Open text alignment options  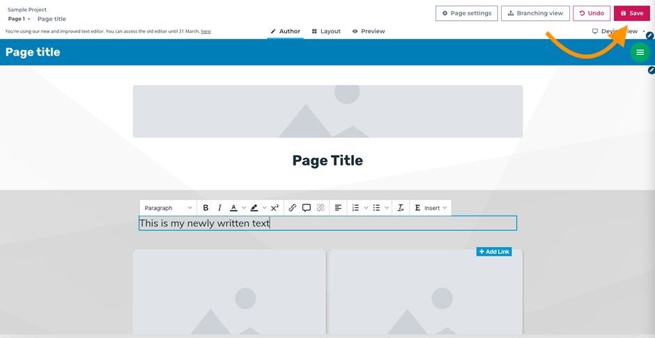[x=339, y=208]
